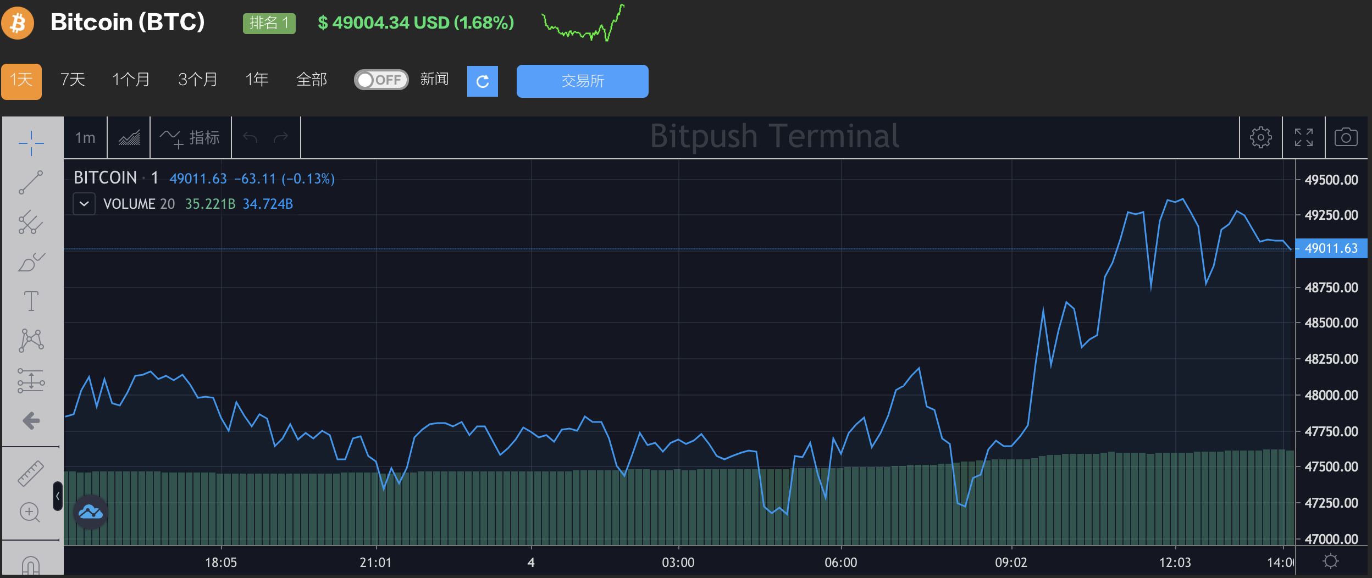Select the brush drawing tool

[31, 263]
